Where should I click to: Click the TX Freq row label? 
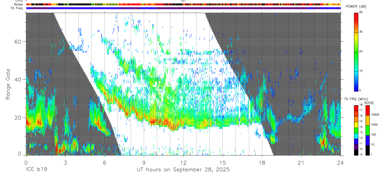click(x=17, y=8)
